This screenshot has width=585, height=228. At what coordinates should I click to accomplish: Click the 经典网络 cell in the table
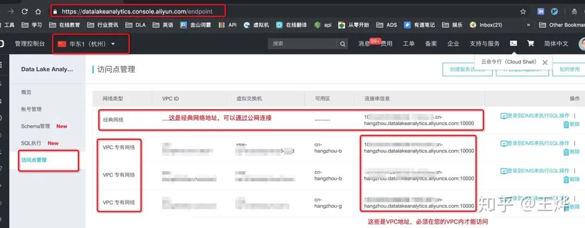(113, 120)
